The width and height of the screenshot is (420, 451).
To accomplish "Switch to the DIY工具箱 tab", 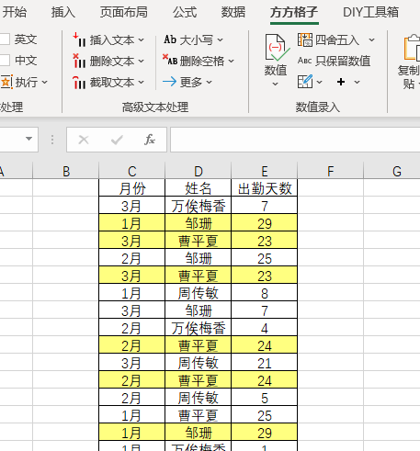I will click(x=370, y=13).
